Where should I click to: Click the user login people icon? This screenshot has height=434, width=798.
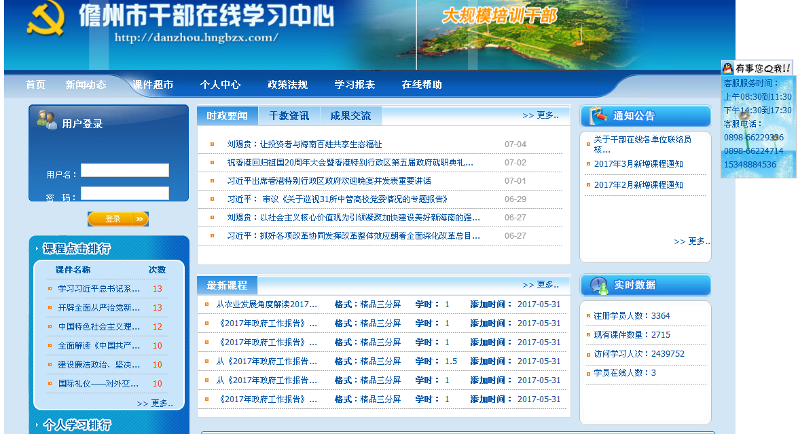(47, 120)
